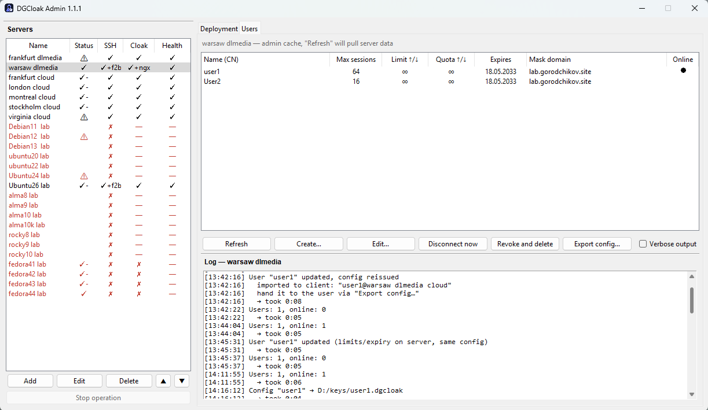Click the Mask domain column header

[597, 60]
